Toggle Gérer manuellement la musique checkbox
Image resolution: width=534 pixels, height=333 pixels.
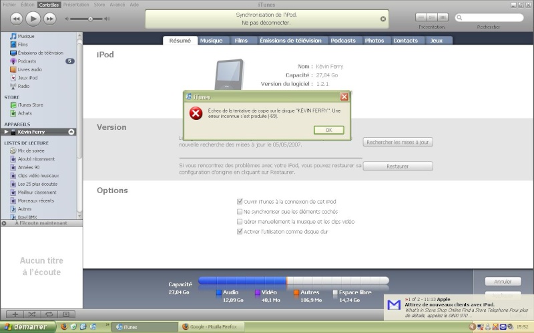[240, 222]
